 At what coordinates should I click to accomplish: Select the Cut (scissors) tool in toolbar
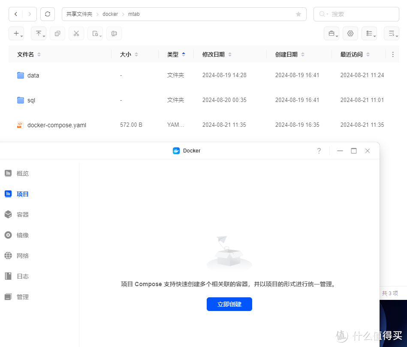pos(76,33)
